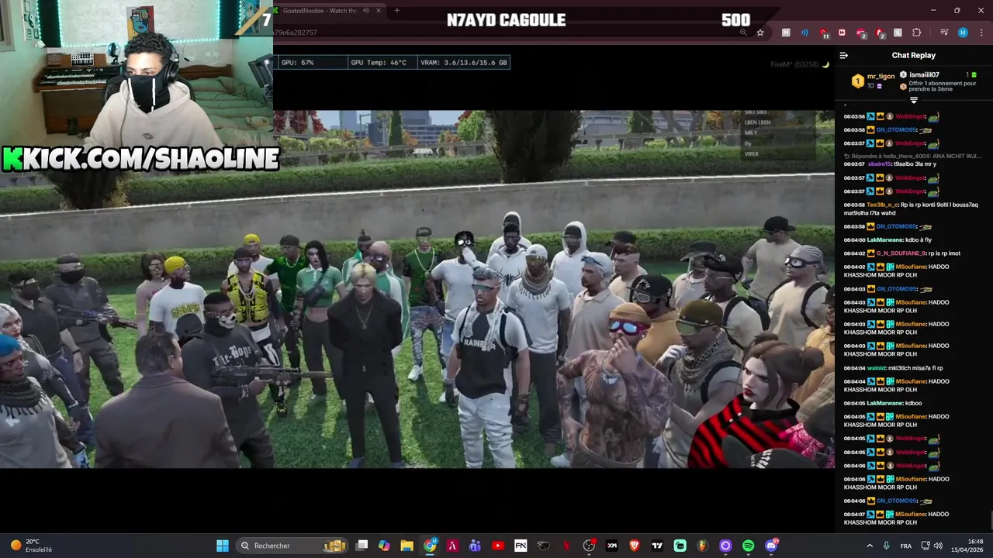Open the browser zoom magnifier icon
Screen dimensions: 993x558
coord(743,33)
